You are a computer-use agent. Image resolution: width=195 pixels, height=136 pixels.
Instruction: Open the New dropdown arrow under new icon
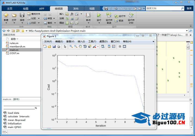point(6,23)
